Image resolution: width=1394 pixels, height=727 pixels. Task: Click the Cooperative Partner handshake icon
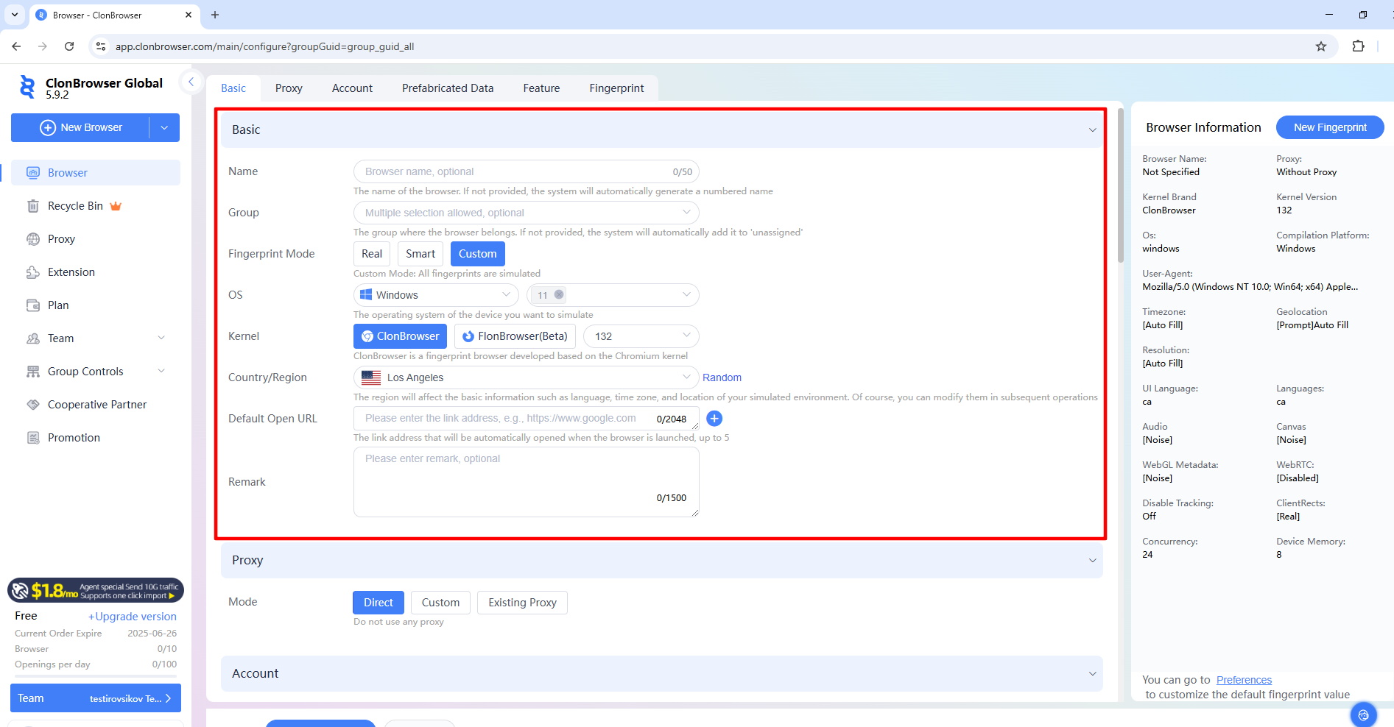(x=33, y=405)
